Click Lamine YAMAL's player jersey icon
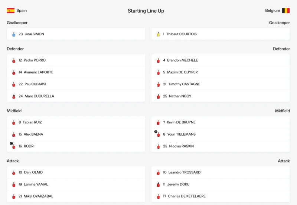 pyautogui.click(x=14, y=184)
